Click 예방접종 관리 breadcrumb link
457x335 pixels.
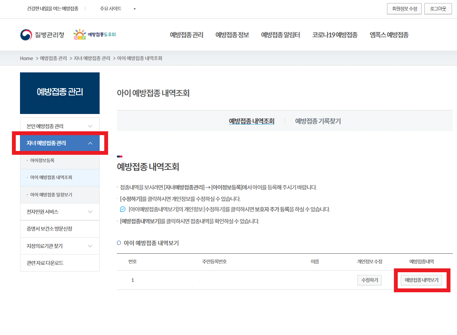(53, 59)
